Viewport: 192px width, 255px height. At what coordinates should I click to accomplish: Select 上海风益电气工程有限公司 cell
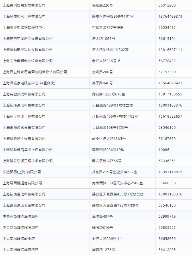click(x=24, y=17)
